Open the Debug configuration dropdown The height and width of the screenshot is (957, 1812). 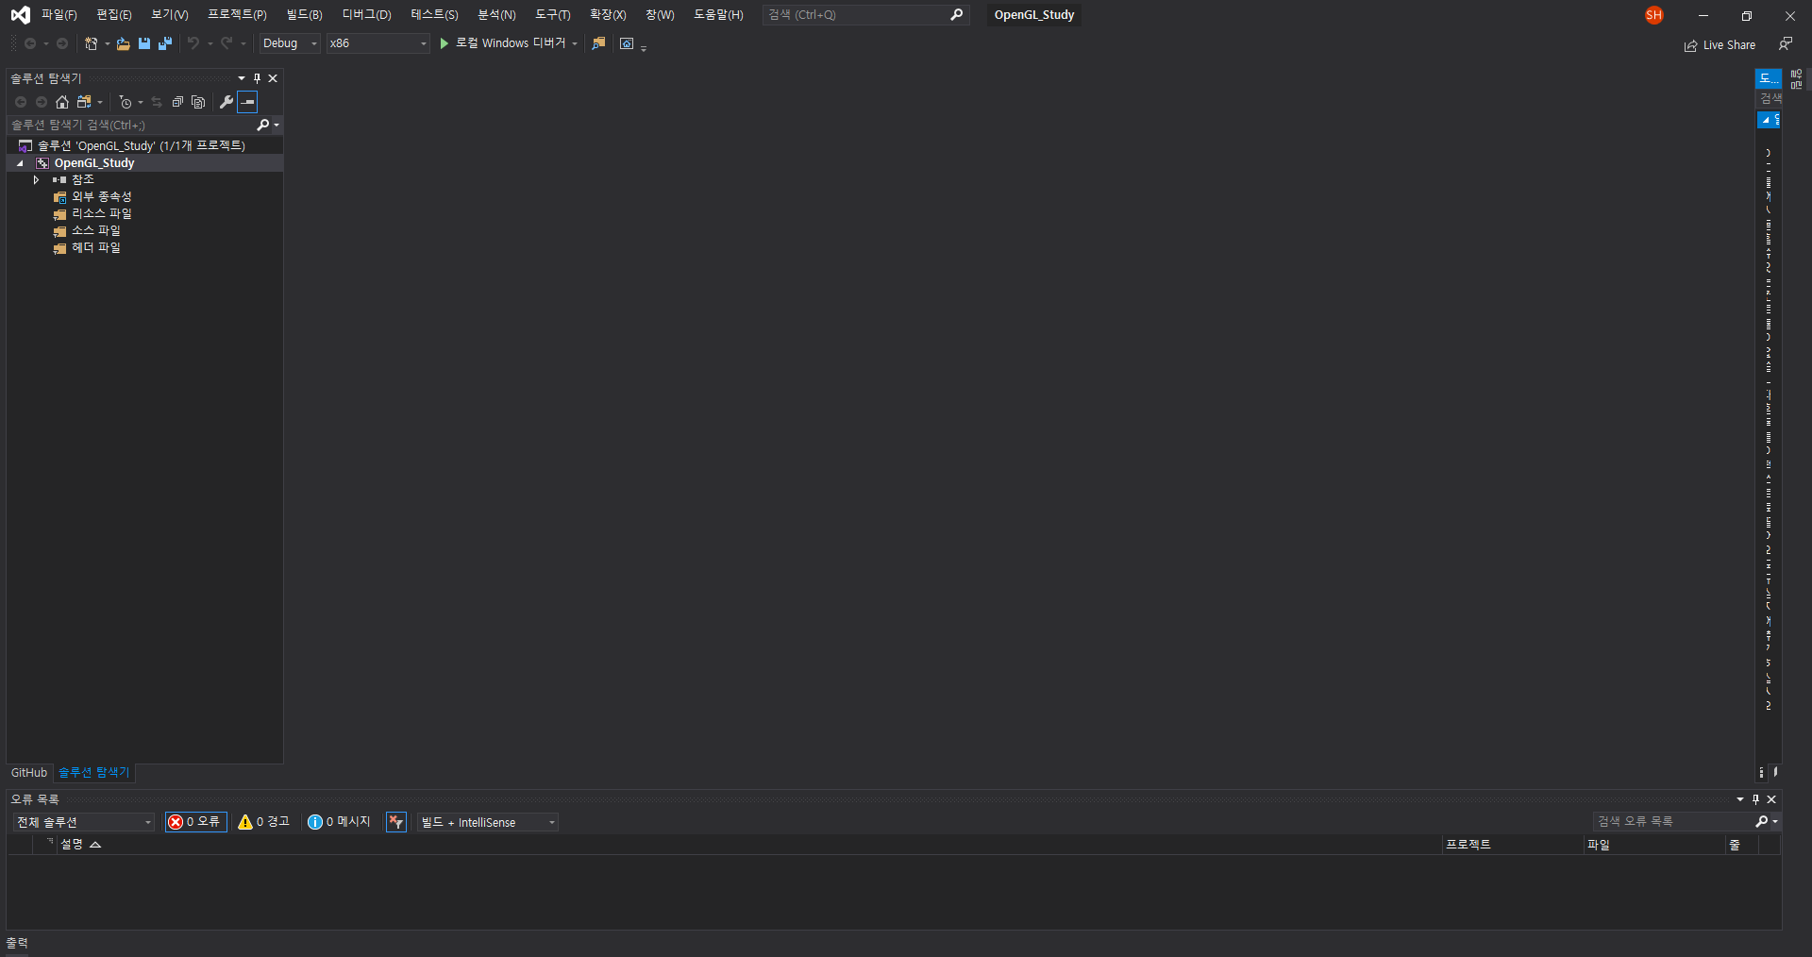pyautogui.click(x=290, y=43)
